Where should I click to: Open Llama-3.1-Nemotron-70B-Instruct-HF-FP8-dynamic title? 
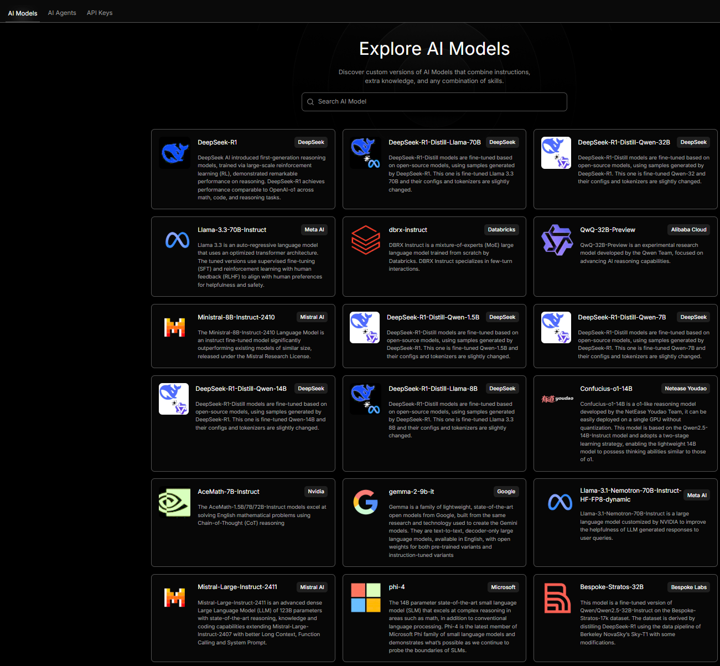(x=630, y=495)
